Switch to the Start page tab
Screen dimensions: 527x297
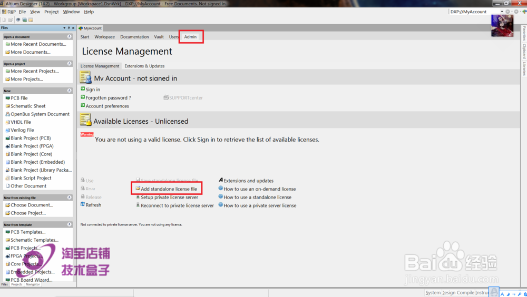85,37
